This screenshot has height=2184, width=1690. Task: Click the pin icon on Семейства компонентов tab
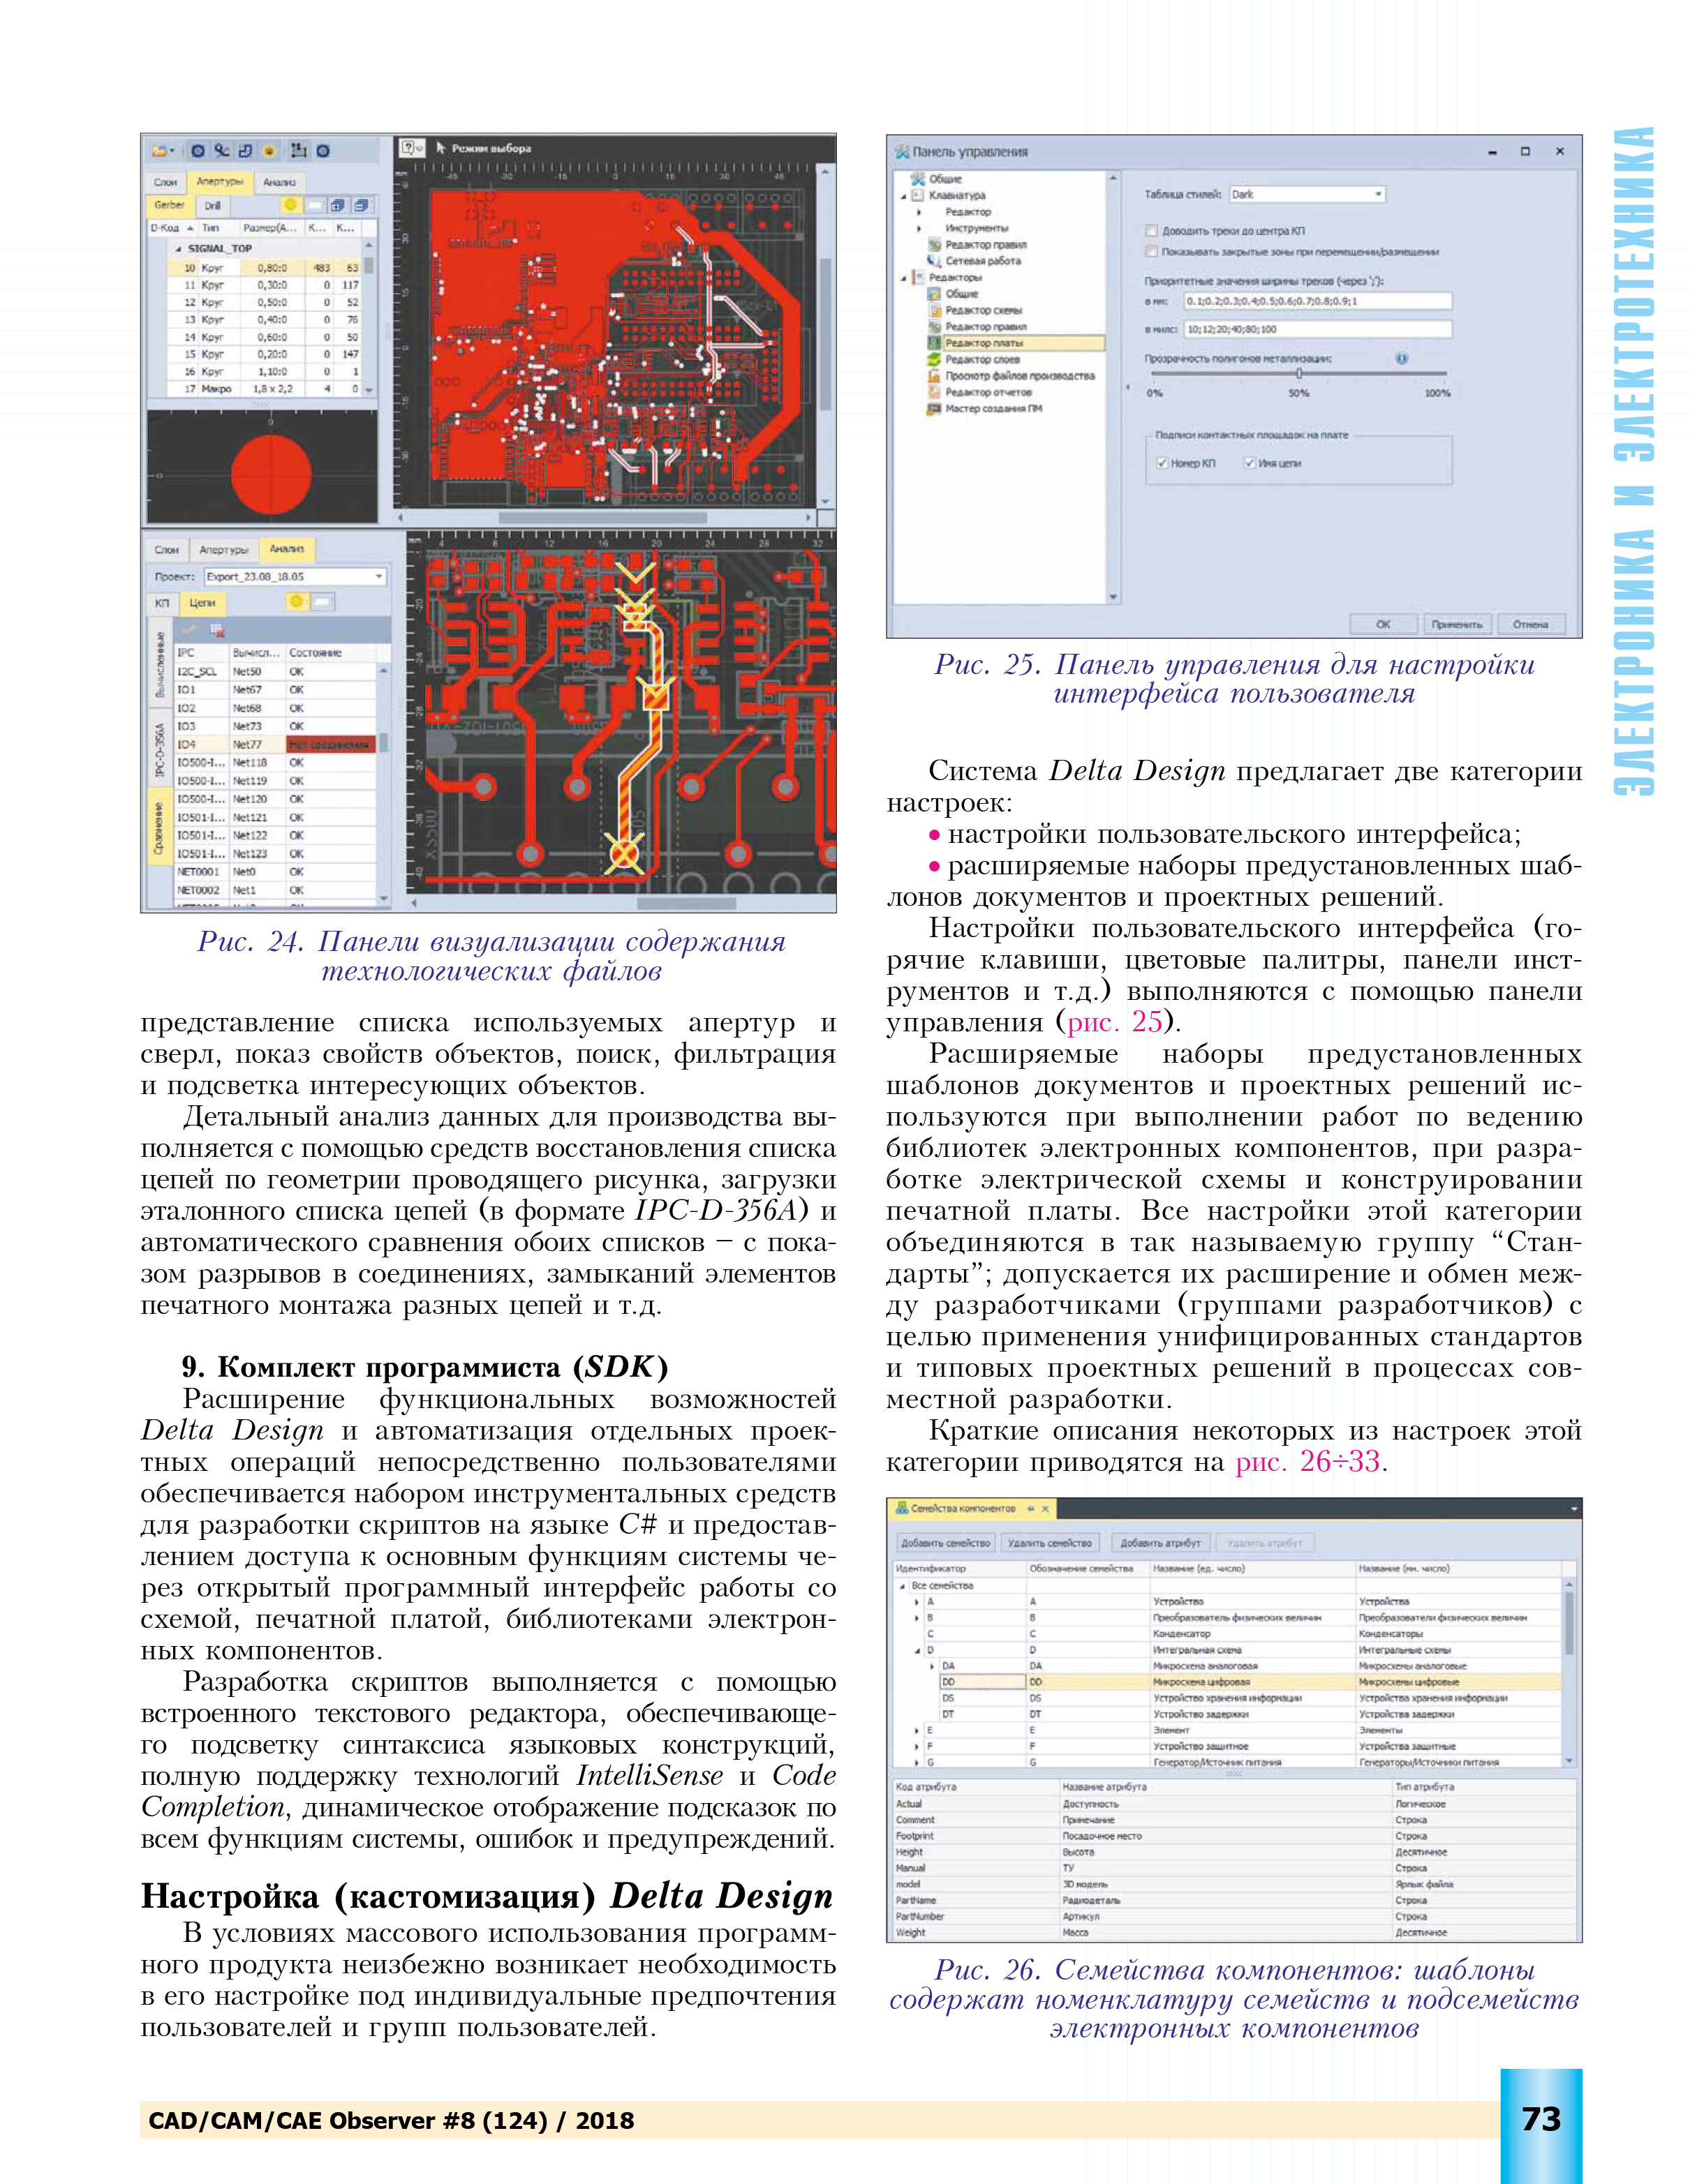point(1030,1508)
